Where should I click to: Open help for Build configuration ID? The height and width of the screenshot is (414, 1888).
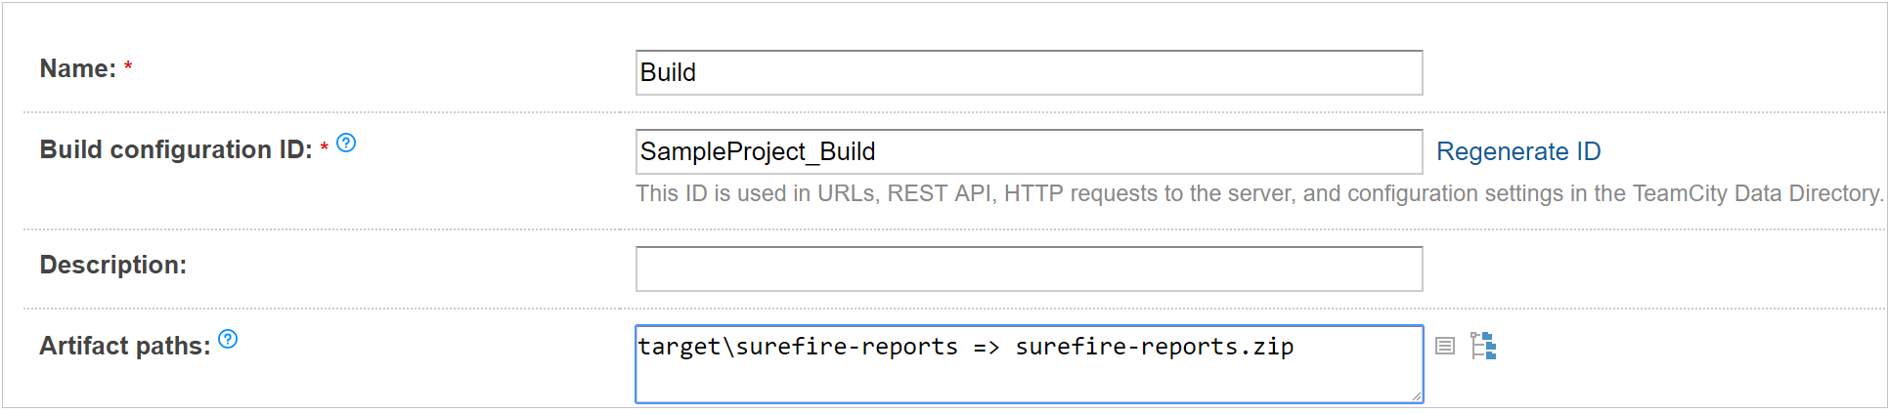346,144
